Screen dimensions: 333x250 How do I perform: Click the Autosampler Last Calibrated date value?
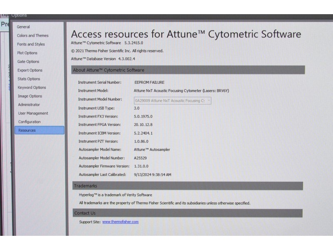[x=152, y=175]
